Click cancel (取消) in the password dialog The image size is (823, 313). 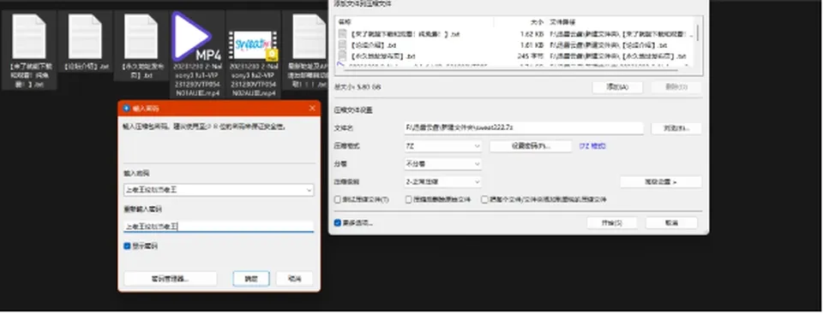coord(294,279)
